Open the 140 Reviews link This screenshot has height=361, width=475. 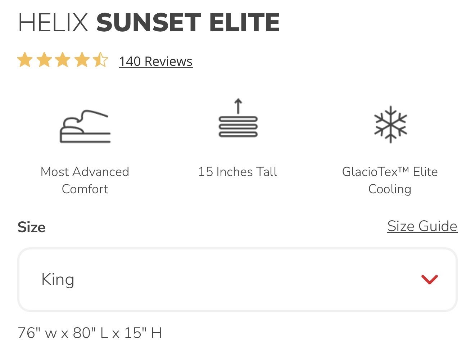click(155, 62)
